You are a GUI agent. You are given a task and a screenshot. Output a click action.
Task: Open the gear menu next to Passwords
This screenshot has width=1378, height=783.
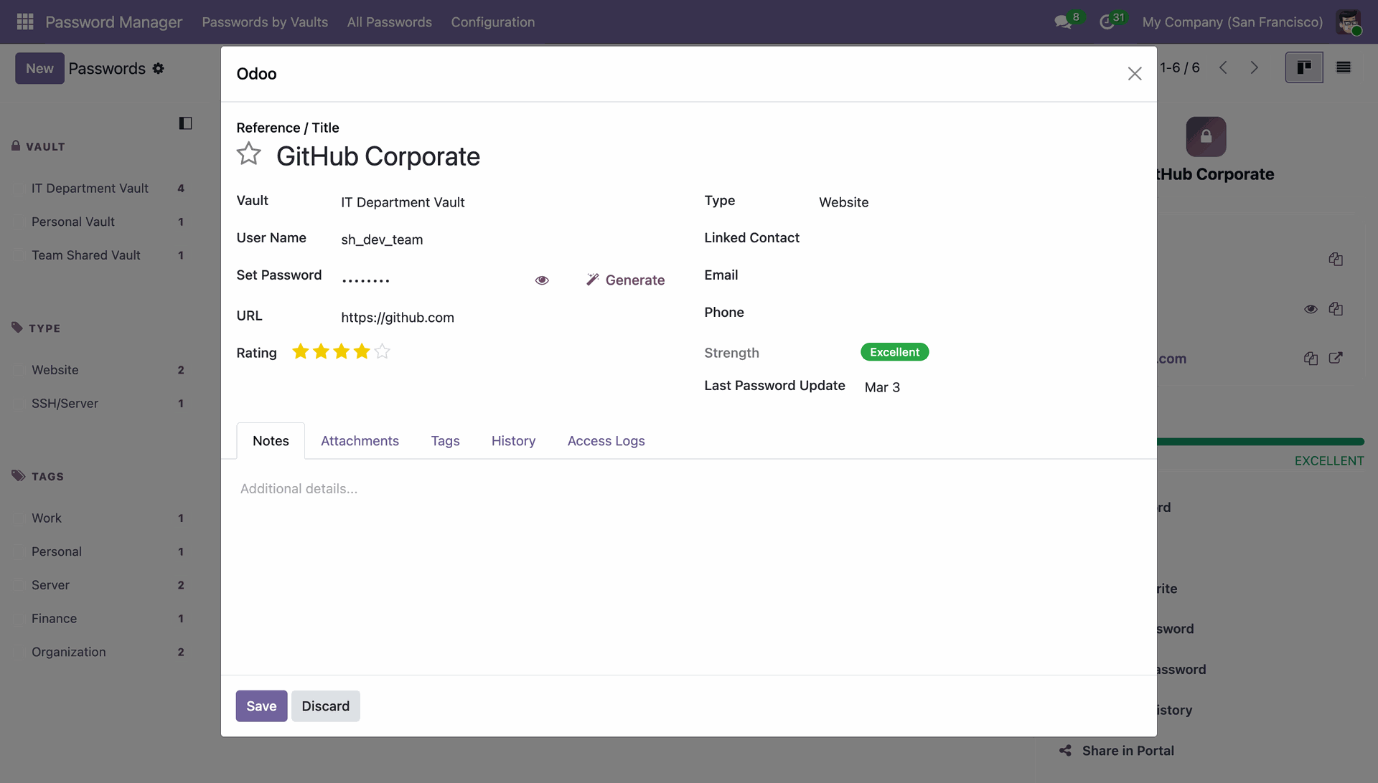[159, 68]
